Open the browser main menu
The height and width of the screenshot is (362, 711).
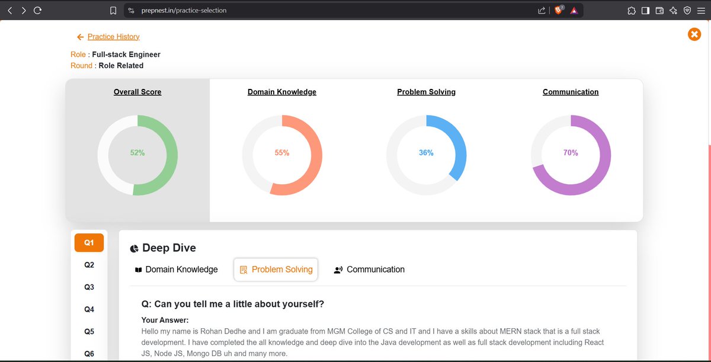(701, 10)
